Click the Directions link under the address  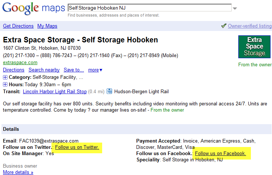tap(14, 70)
